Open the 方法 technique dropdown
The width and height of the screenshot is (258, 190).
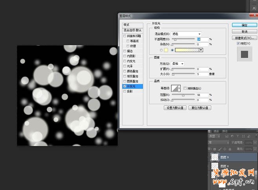(177, 63)
